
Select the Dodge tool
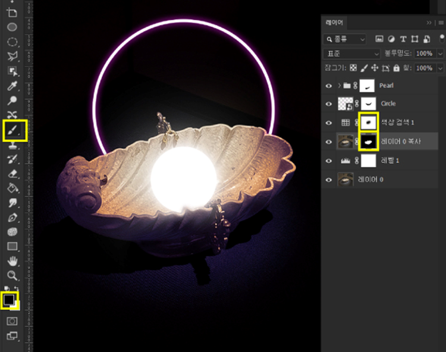point(12,100)
